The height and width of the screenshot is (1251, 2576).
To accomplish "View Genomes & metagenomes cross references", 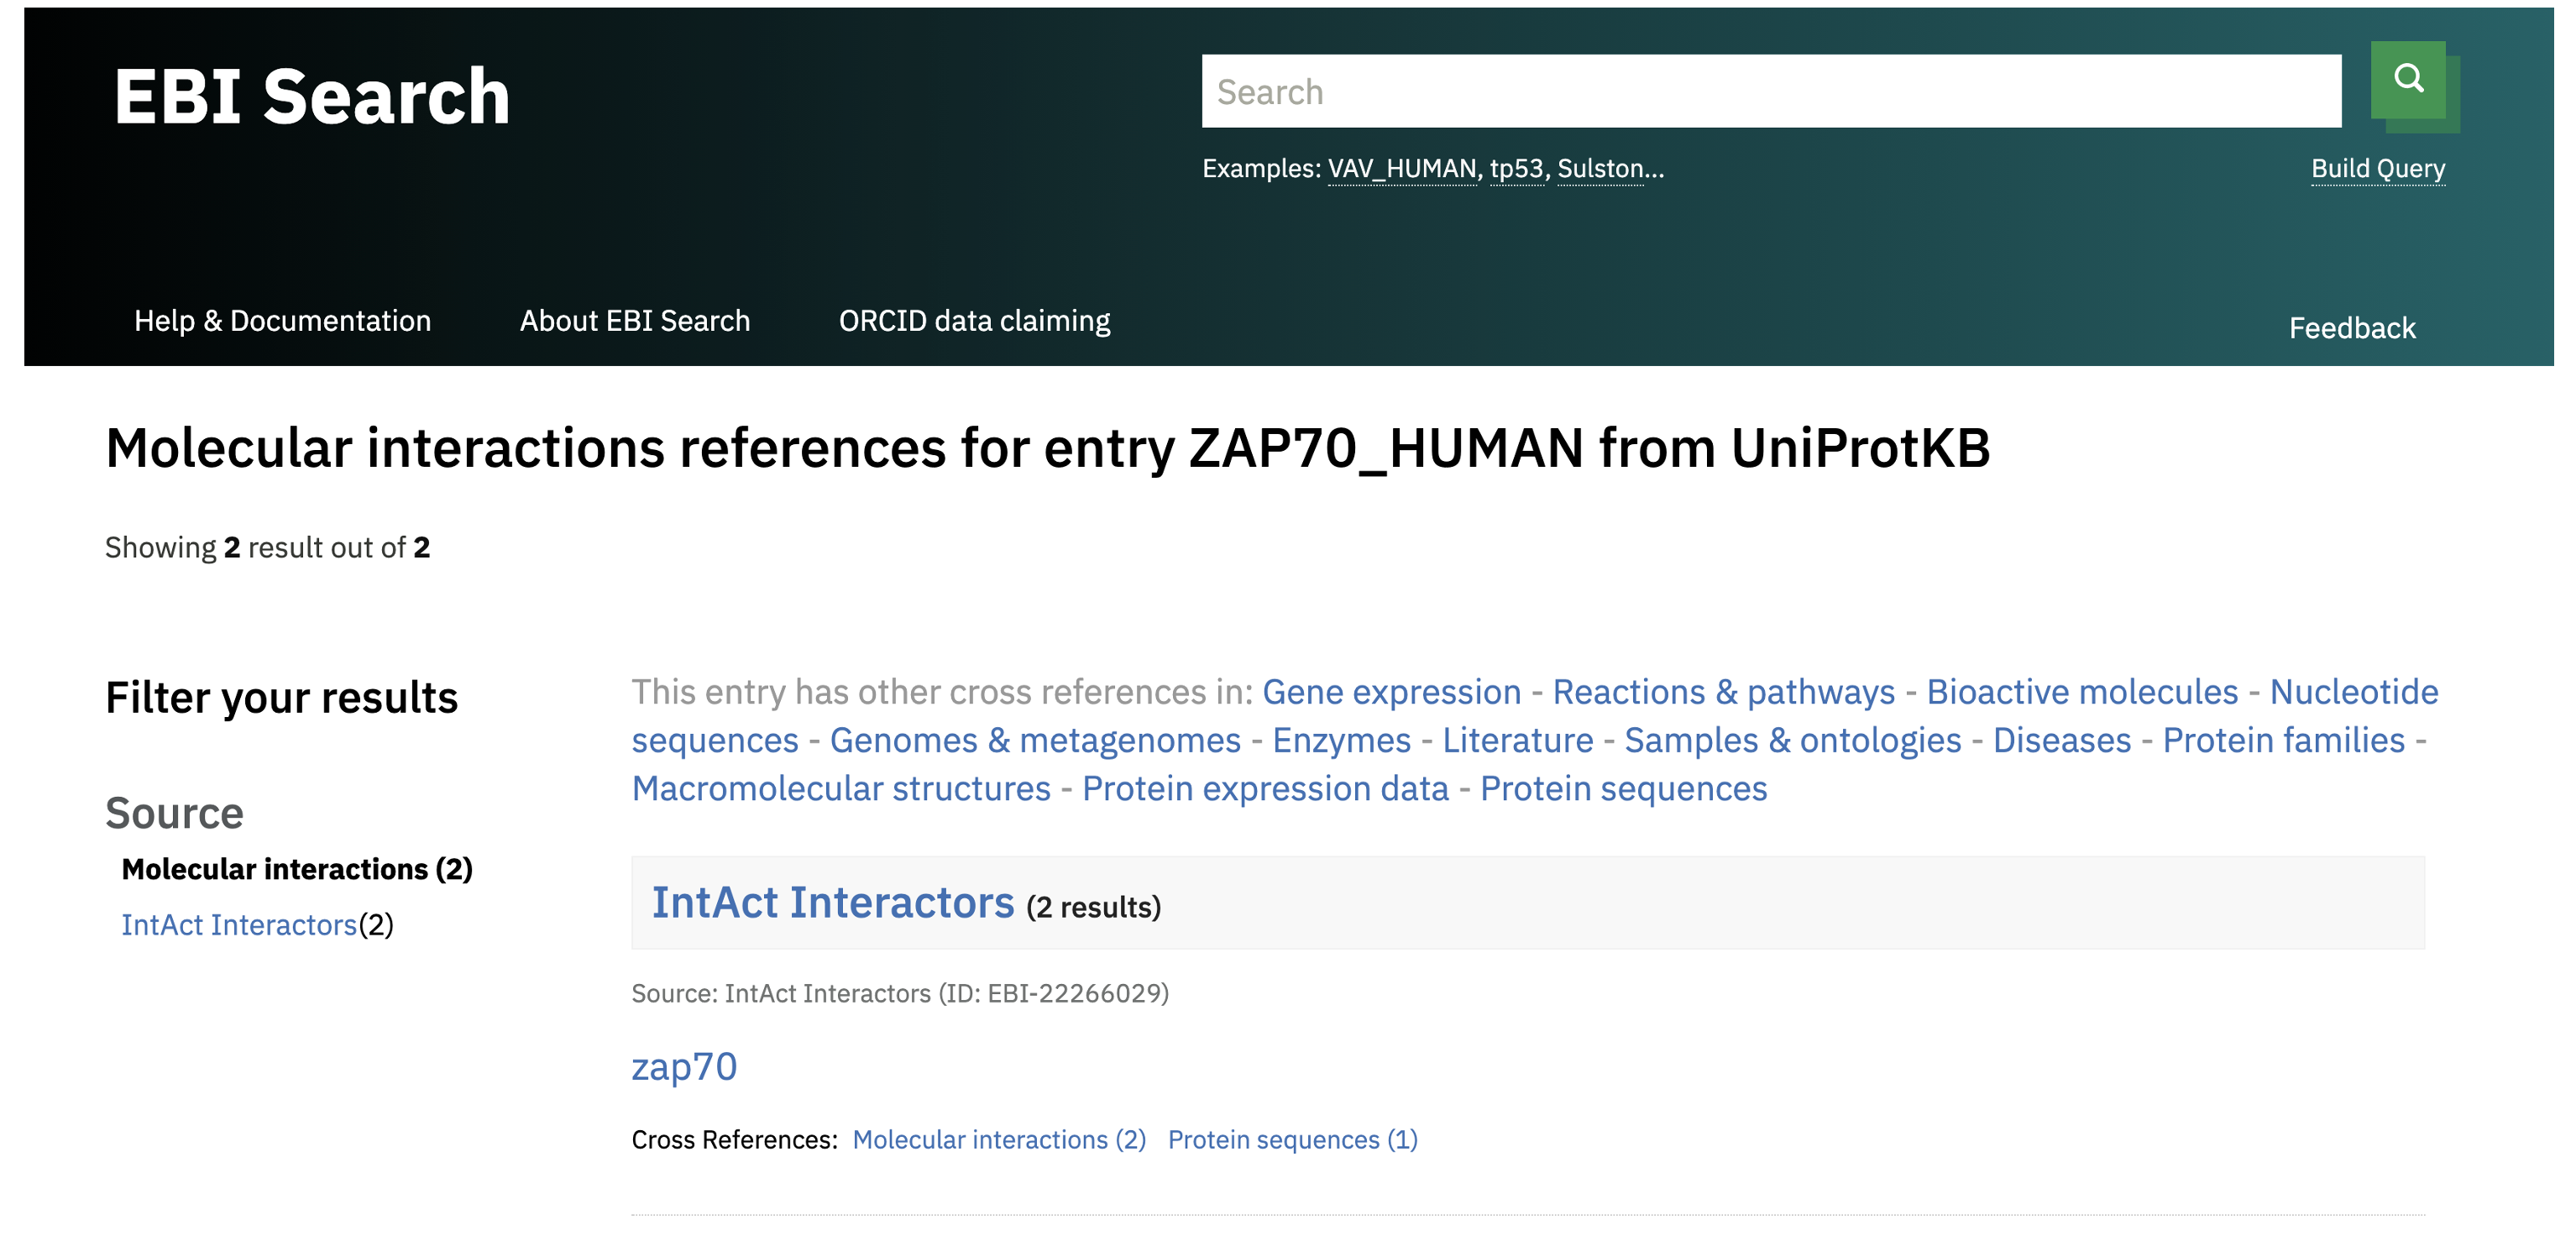I will tap(1035, 740).
